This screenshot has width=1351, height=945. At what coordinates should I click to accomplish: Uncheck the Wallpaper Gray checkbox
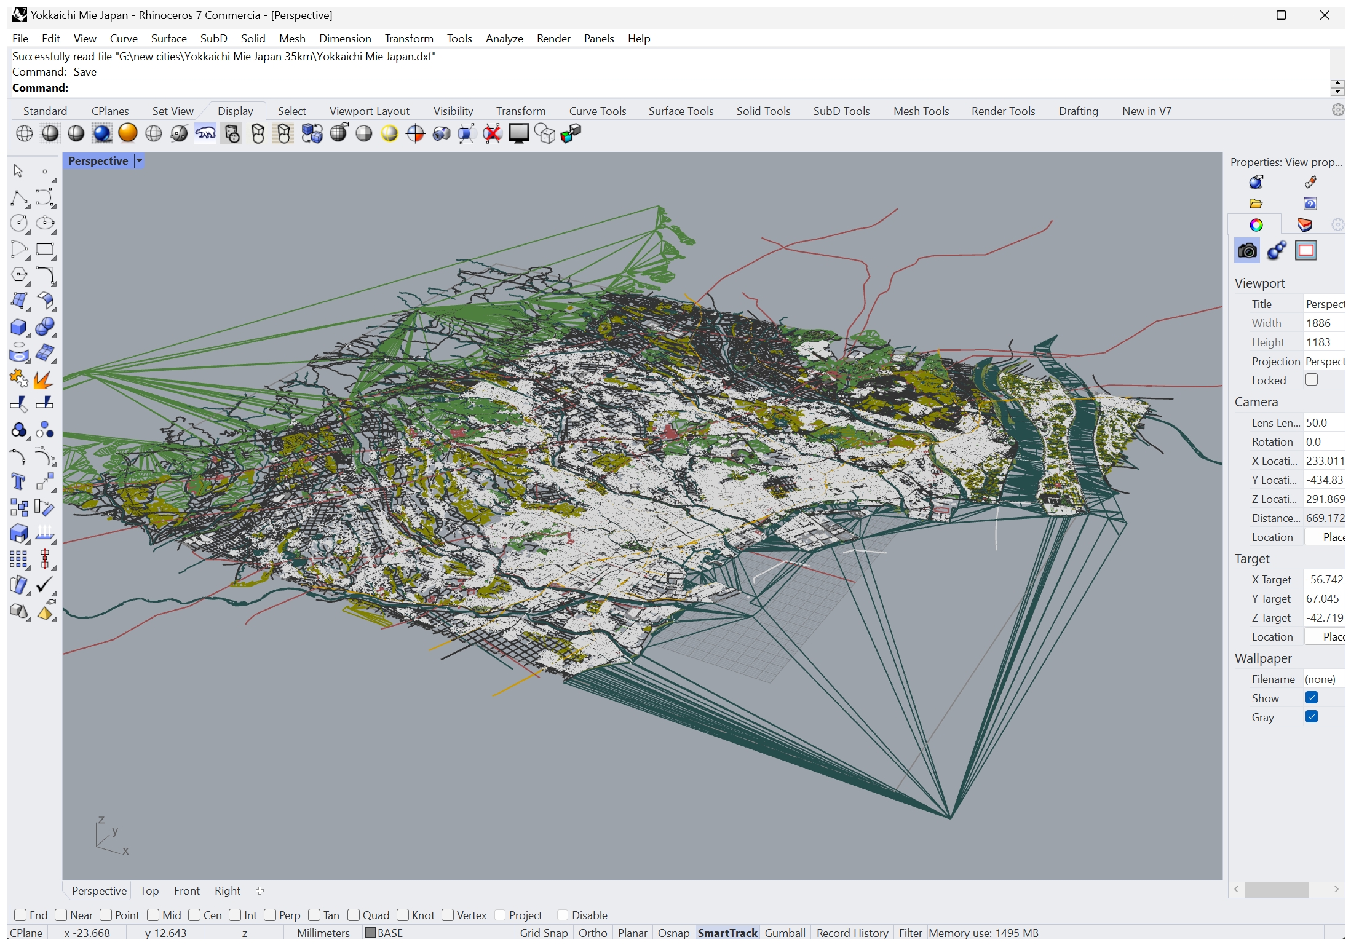[x=1312, y=717]
